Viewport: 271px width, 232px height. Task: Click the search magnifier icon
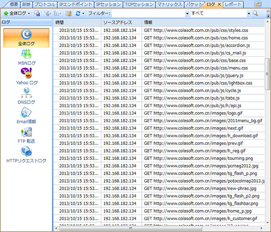click(x=255, y=13)
